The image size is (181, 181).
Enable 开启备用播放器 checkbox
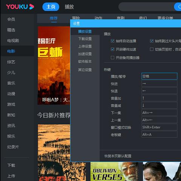click(x=112, y=58)
